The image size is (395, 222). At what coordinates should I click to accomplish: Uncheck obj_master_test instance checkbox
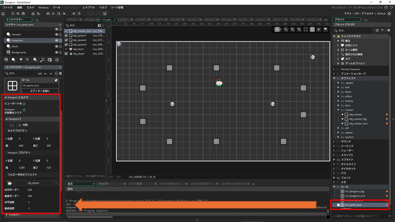coord(66,31)
